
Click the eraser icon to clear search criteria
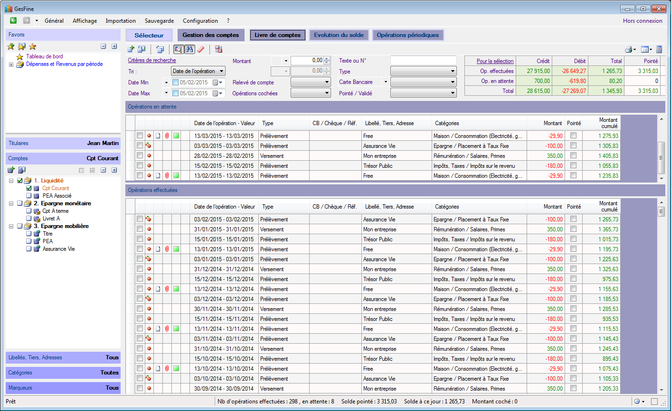coord(200,49)
